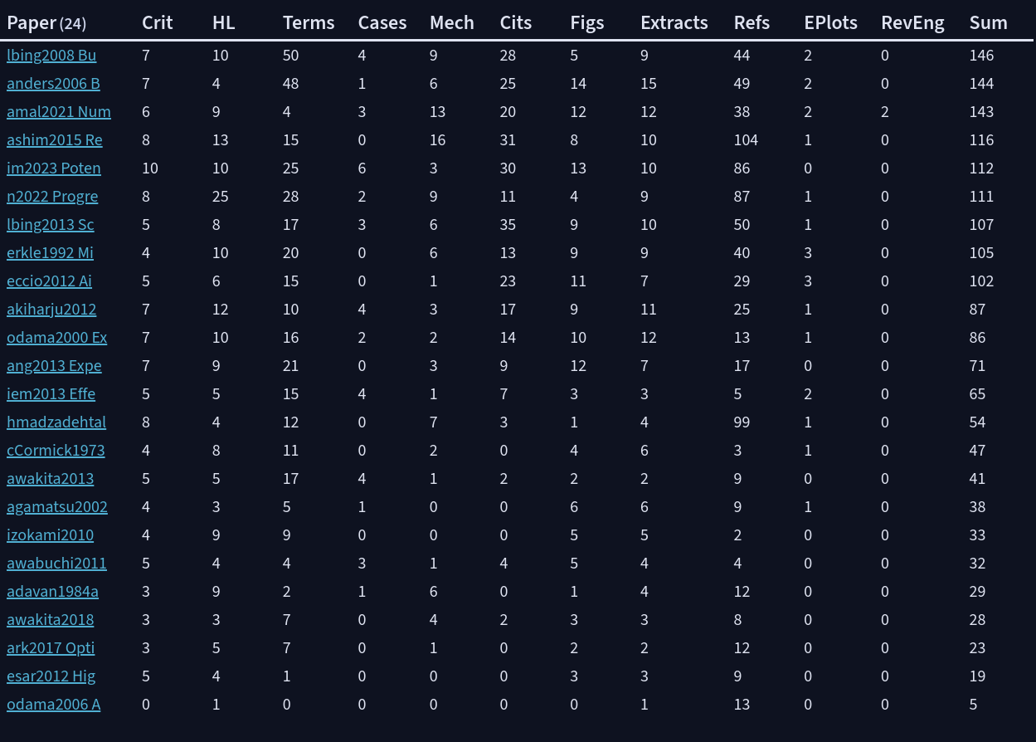Sort table by Sum column header
The width and height of the screenshot is (1036, 742).
pyautogui.click(x=989, y=23)
